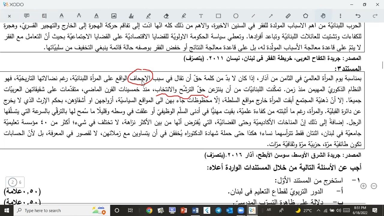Click the page number indicator 2 of 6
The height and width of the screenshot is (216, 384).
point(15,182)
